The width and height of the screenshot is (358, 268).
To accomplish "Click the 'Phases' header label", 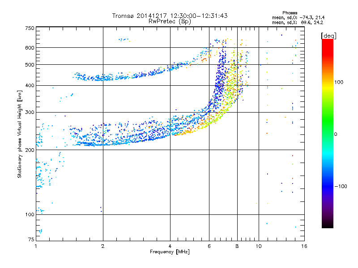I will (x=290, y=13).
